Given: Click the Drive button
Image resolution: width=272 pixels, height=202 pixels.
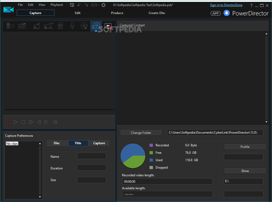Looking at the screenshot, I should (245, 171).
